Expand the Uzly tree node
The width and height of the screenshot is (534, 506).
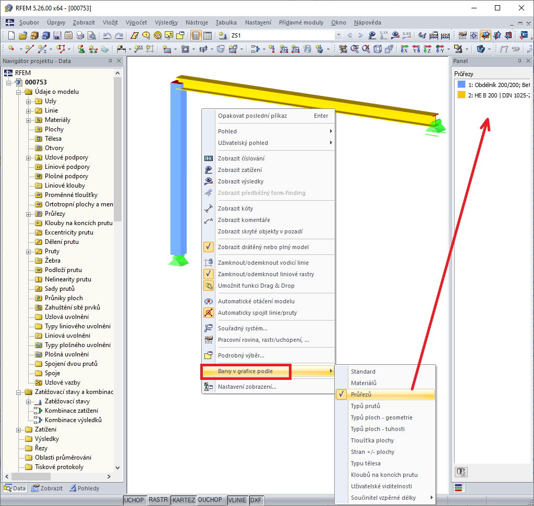[28, 102]
